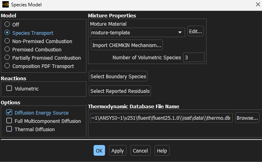Select the Off model option
Viewport: 262px width, 162px height.
click(7, 24)
